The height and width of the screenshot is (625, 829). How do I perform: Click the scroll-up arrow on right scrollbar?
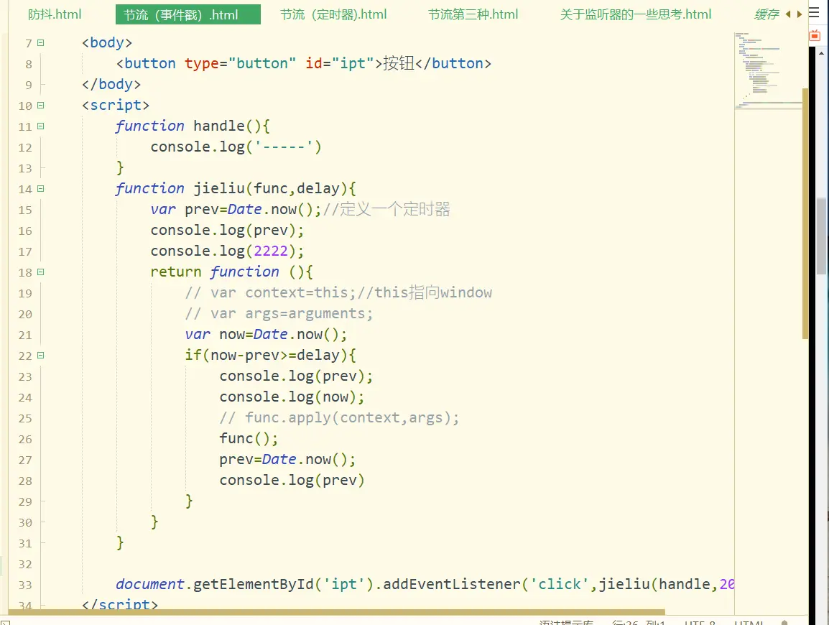point(821,53)
